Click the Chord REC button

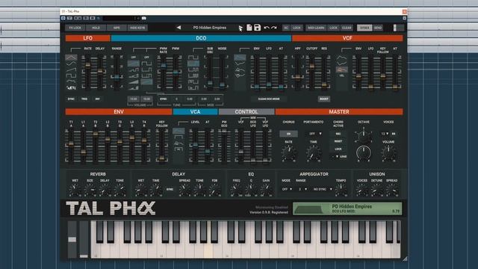tap(338, 134)
